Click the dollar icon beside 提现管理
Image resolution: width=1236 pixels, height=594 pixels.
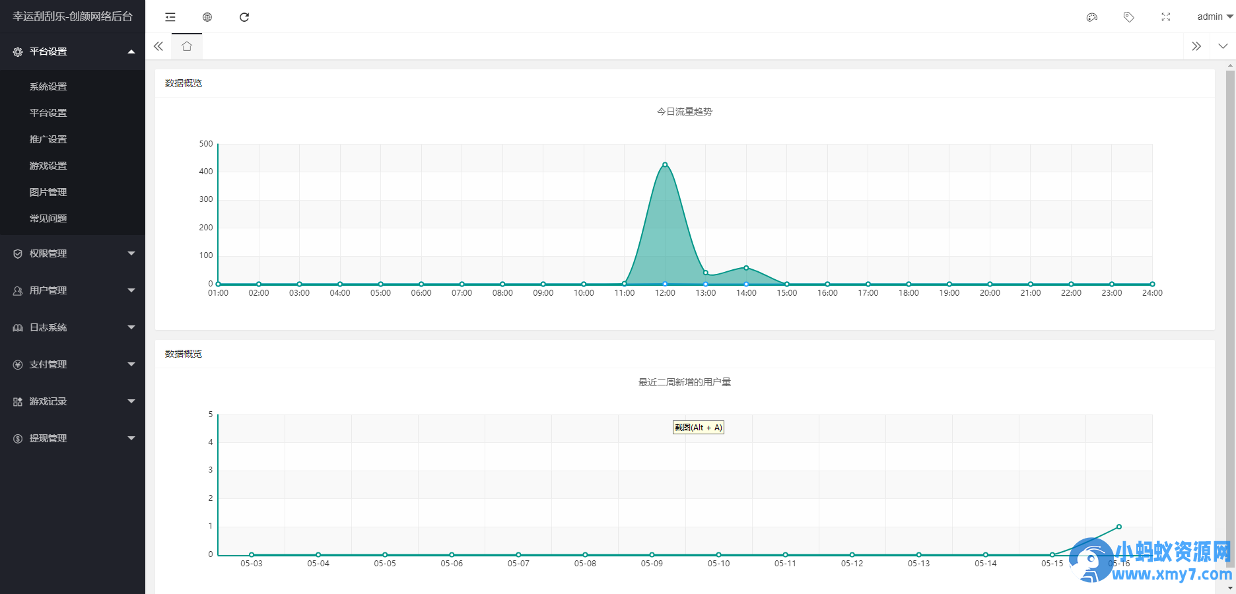18,438
